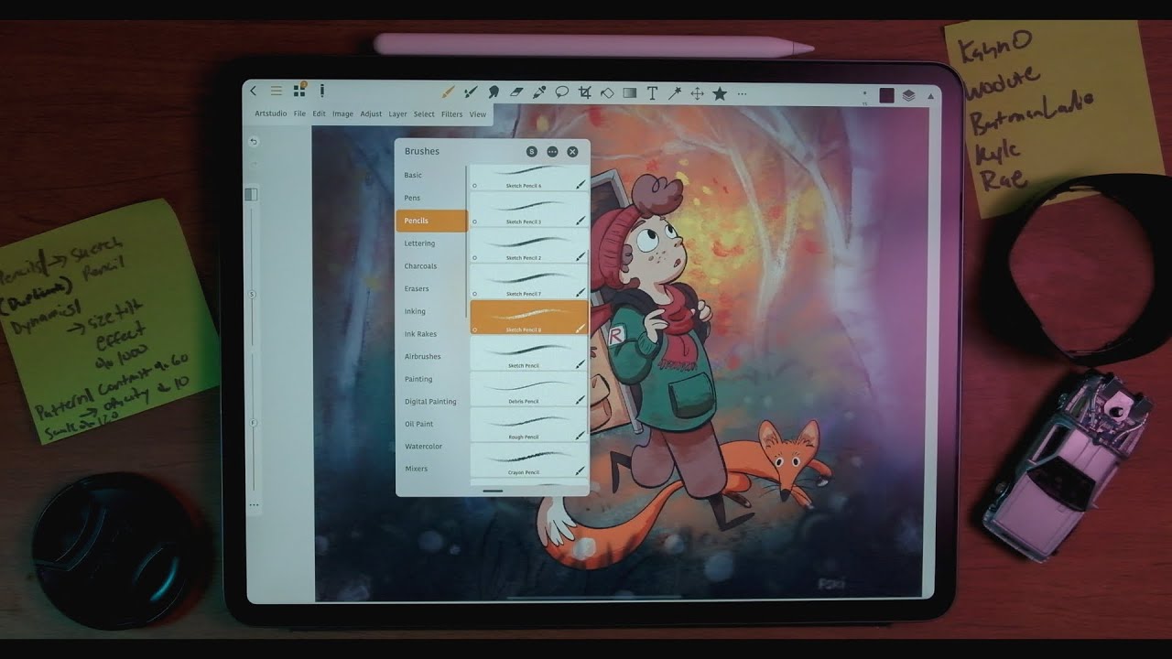1172x659 pixels.
Task: Open the hamburger menu icon
Action: (276, 92)
